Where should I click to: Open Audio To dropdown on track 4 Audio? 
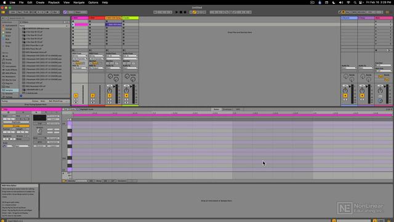pos(130,68)
